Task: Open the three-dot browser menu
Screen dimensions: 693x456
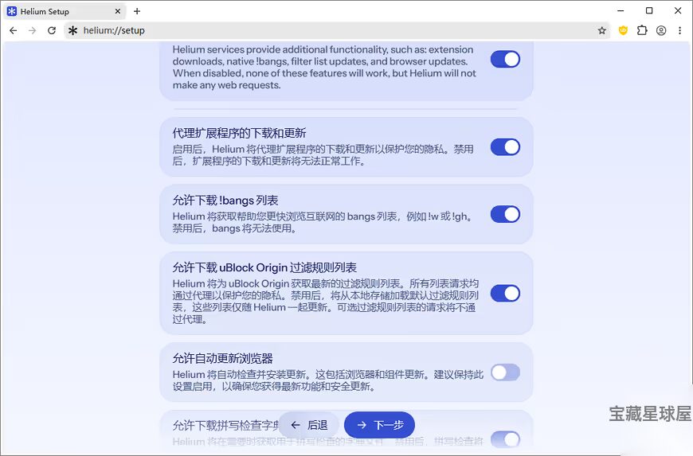Action: [679, 30]
